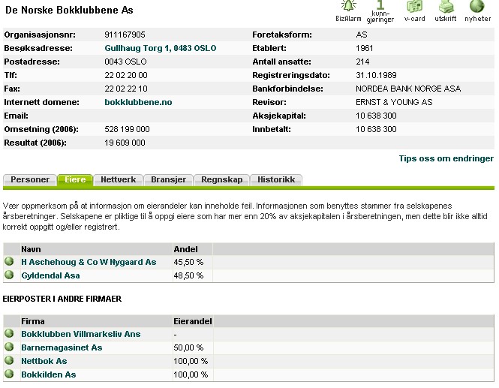
Task: Open address link Gullhaug Torg 1, 0483 OSLO
Action: pos(161,48)
